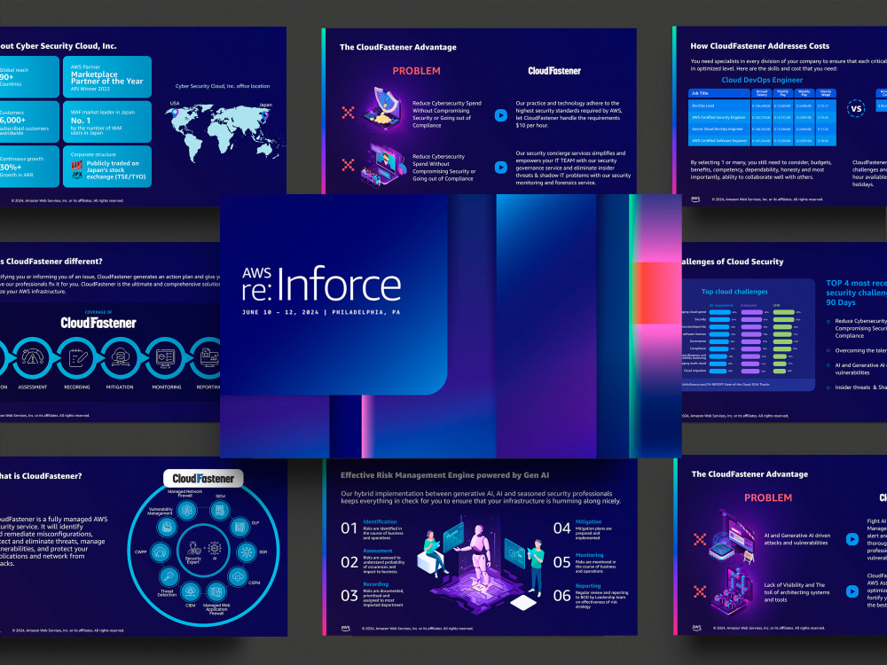Image resolution: width=887 pixels, height=665 pixels.
Task: Click the 'Overcoming the talent' bullet on the challenges slide
Action: pyautogui.click(x=861, y=350)
